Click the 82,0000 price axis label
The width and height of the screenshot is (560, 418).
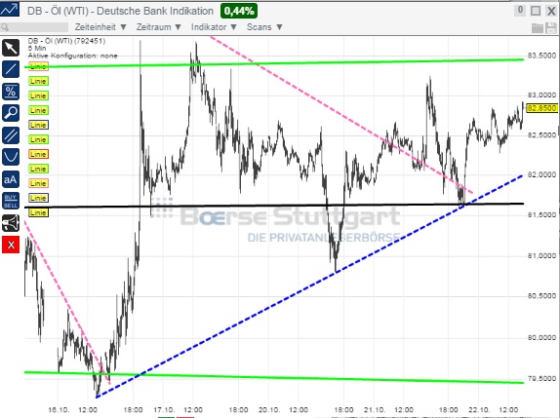(541, 174)
